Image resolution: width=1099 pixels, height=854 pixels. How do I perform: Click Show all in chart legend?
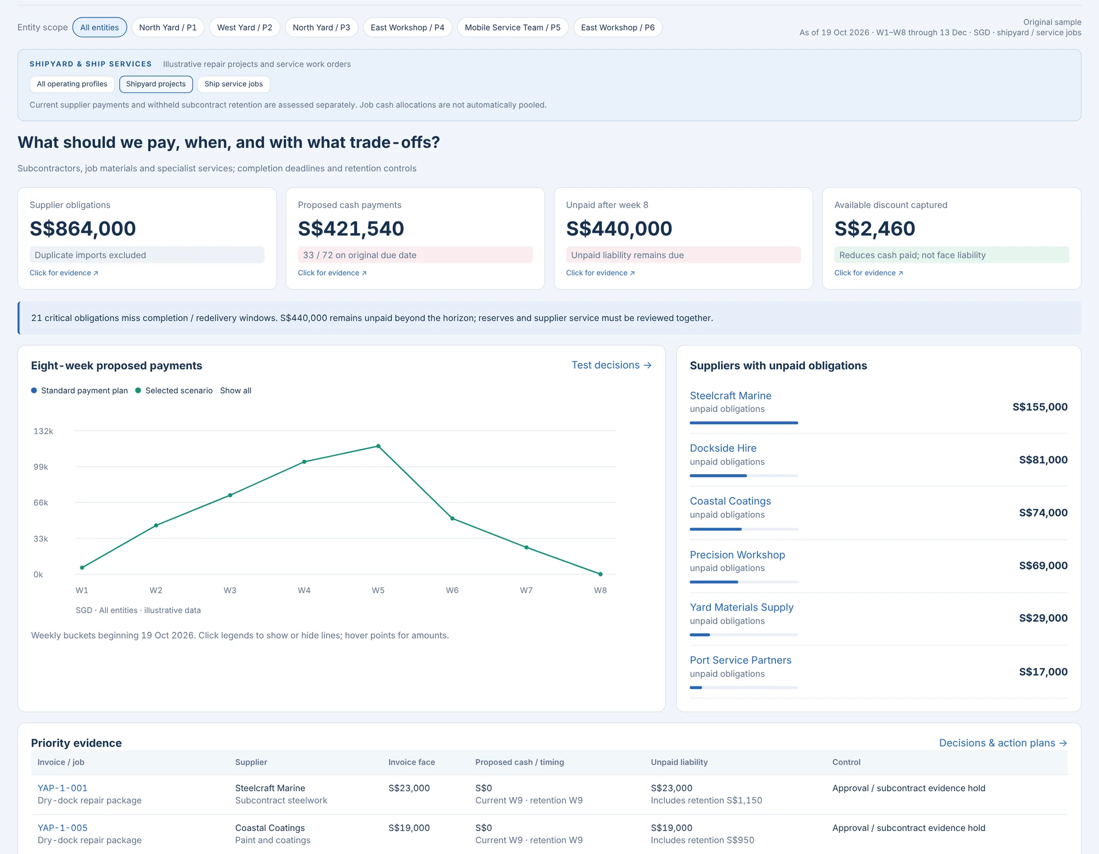235,390
